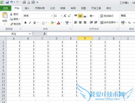Open the 宋体 font name dropdown
This screenshot has height=103, width=135.
(x=52, y=16)
